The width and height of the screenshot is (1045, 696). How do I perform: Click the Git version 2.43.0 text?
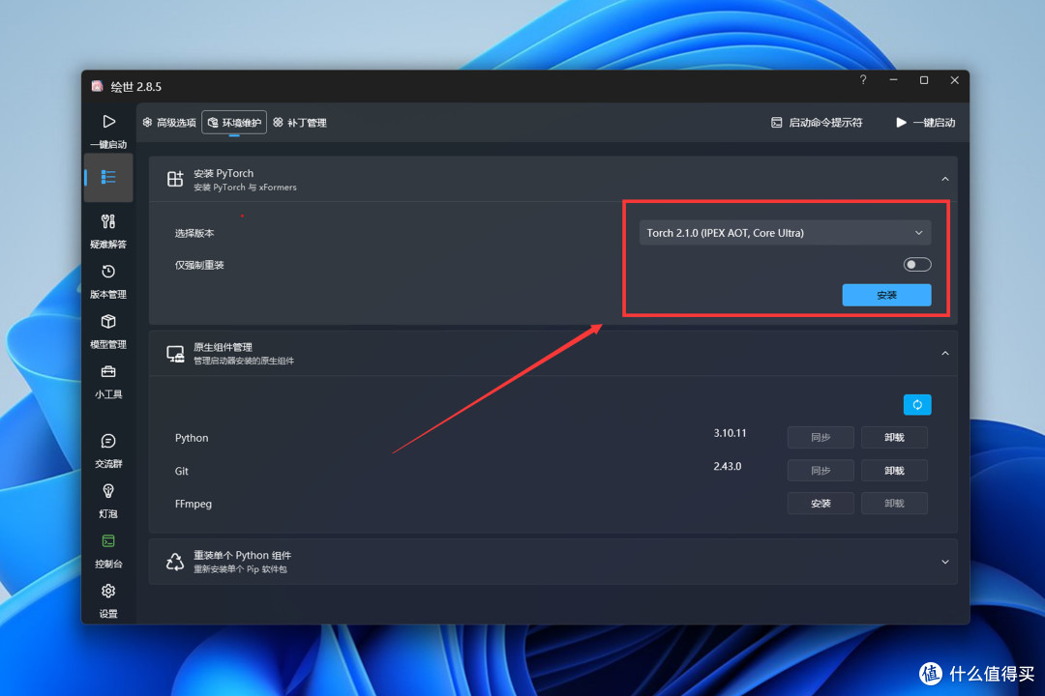[x=727, y=466]
